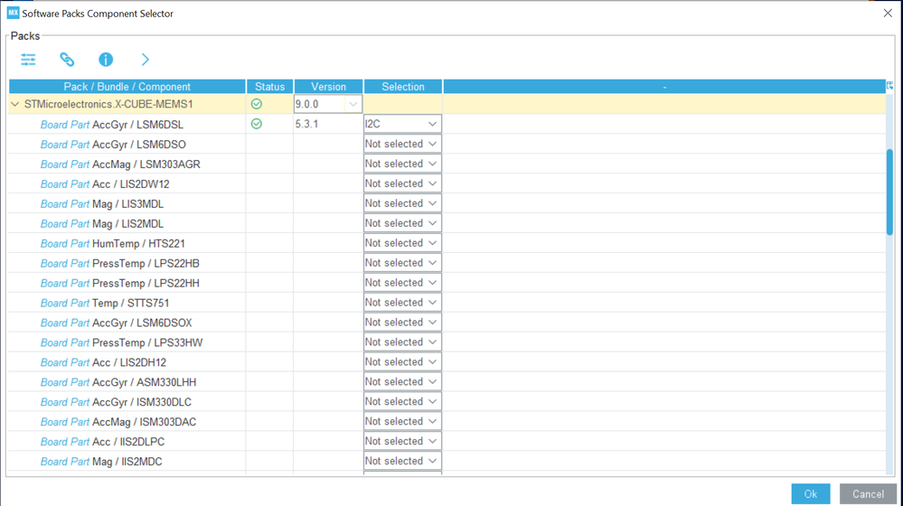Click the vertical scrollbar thumb of packs list
The width and height of the screenshot is (903, 506).
point(889,192)
